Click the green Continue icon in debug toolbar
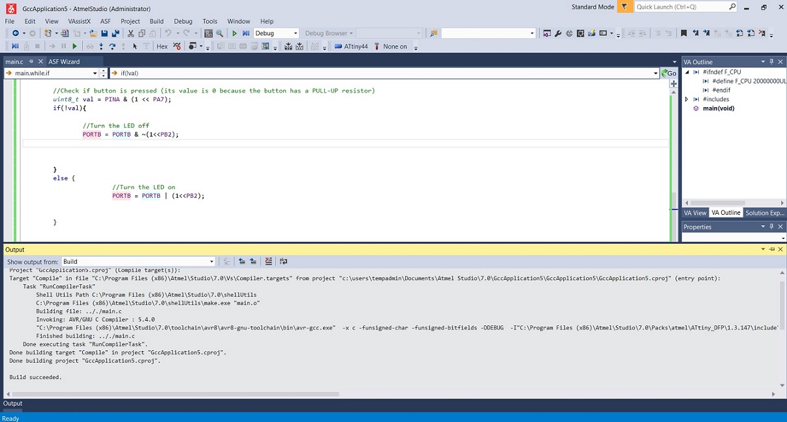This screenshot has height=422, width=787. coord(74,46)
